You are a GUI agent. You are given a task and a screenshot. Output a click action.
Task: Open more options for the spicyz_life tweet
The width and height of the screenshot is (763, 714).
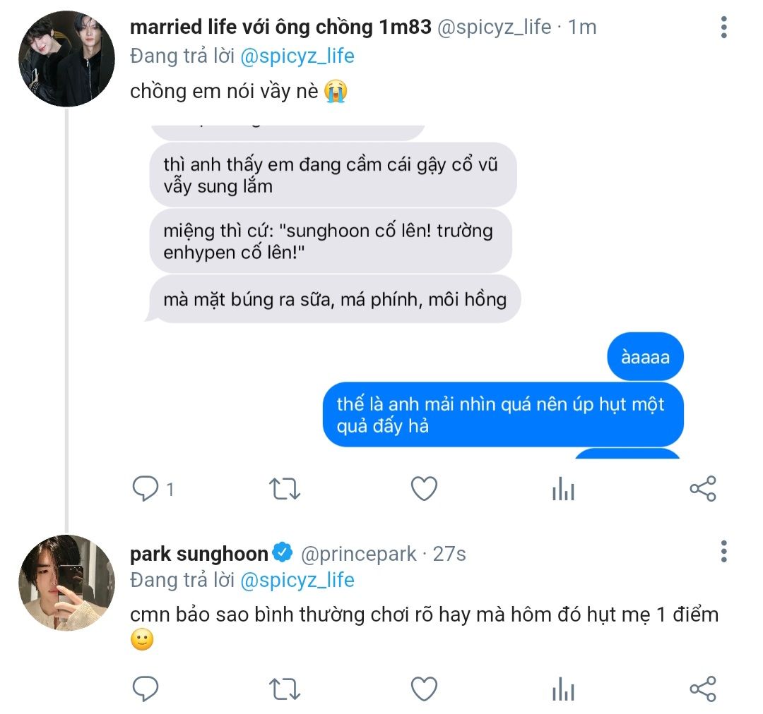[x=723, y=28]
